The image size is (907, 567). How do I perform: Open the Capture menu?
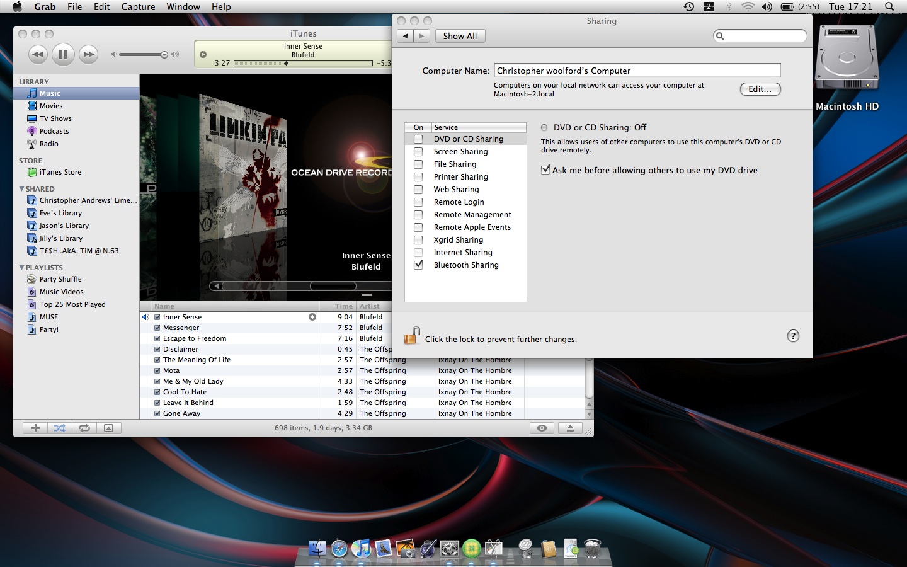(139, 7)
